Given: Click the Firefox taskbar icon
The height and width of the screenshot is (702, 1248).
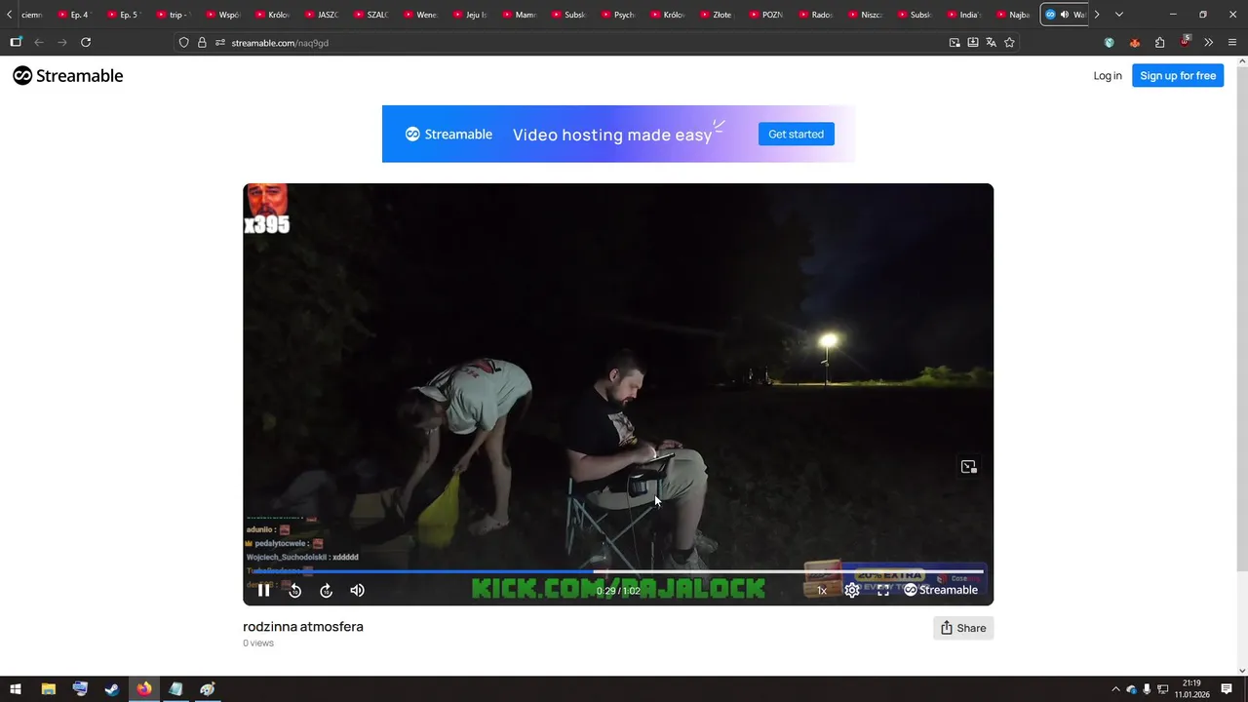Looking at the screenshot, I should pos(144,689).
